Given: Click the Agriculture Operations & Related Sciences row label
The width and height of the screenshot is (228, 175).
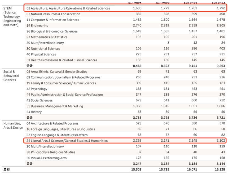Looking at the screenshot, I should tap(68, 8).
